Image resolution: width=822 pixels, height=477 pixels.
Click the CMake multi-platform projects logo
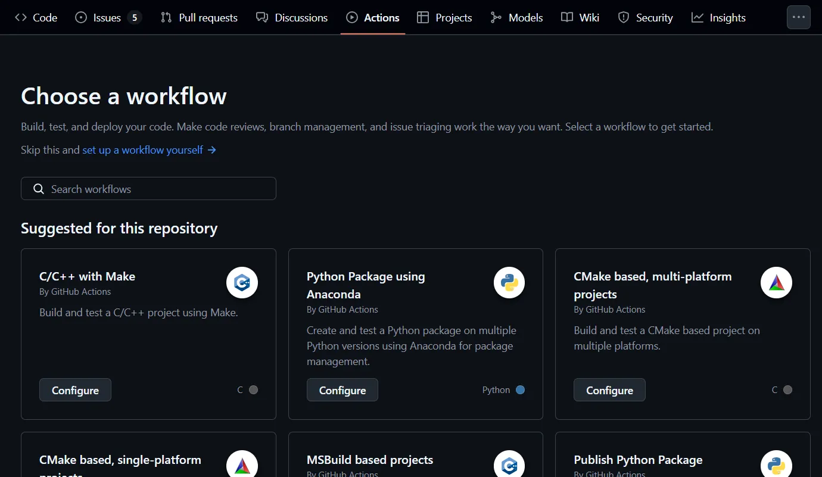click(776, 283)
